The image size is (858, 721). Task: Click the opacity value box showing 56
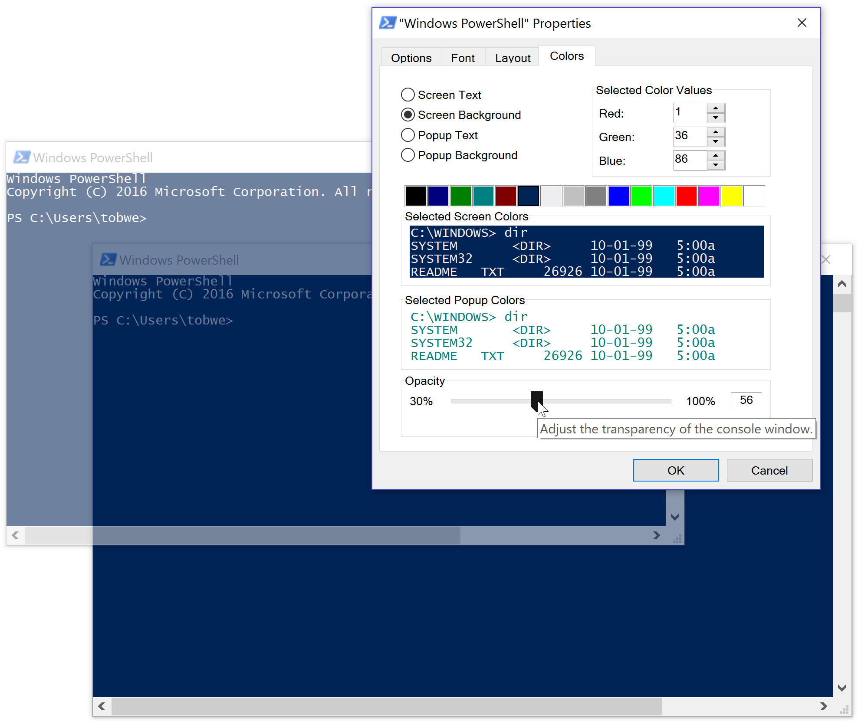pyautogui.click(x=746, y=400)
